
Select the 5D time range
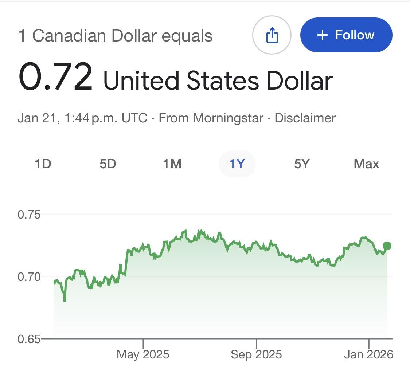(x=108, y=164)
